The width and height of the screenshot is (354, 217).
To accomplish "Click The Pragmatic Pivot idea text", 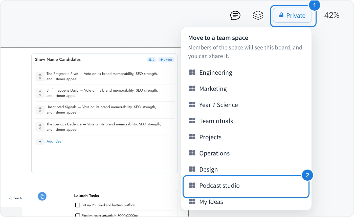I will [102, 76].
